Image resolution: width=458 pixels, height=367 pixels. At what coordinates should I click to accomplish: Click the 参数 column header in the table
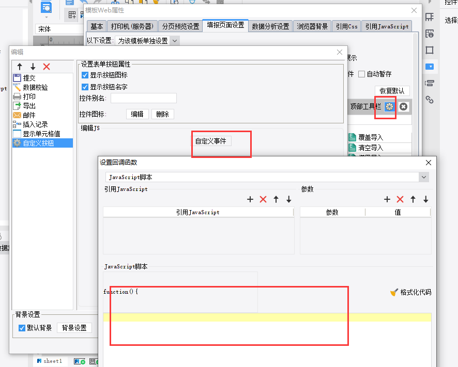pyautogui.click(x=332, y=212)
